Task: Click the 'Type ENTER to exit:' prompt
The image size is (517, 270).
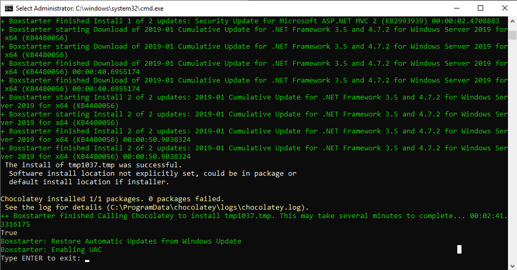Action: pos(41,258)
